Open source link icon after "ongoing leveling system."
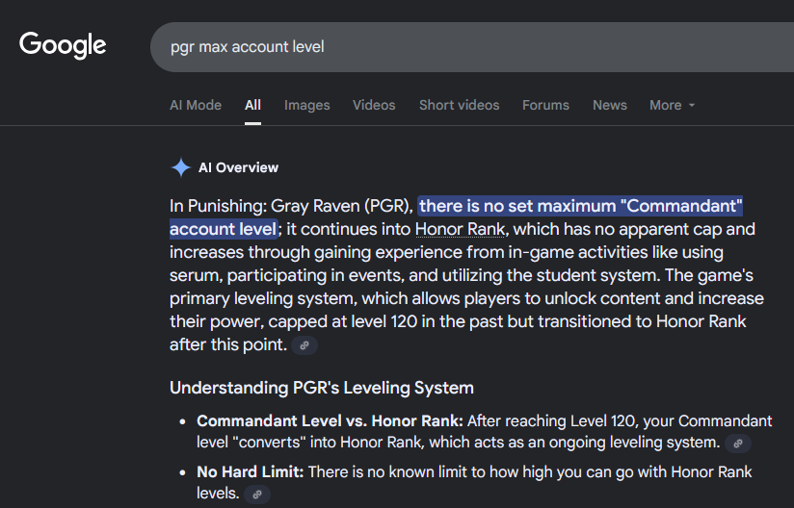This screenshot has height=508, width=794. pos(738,444)
